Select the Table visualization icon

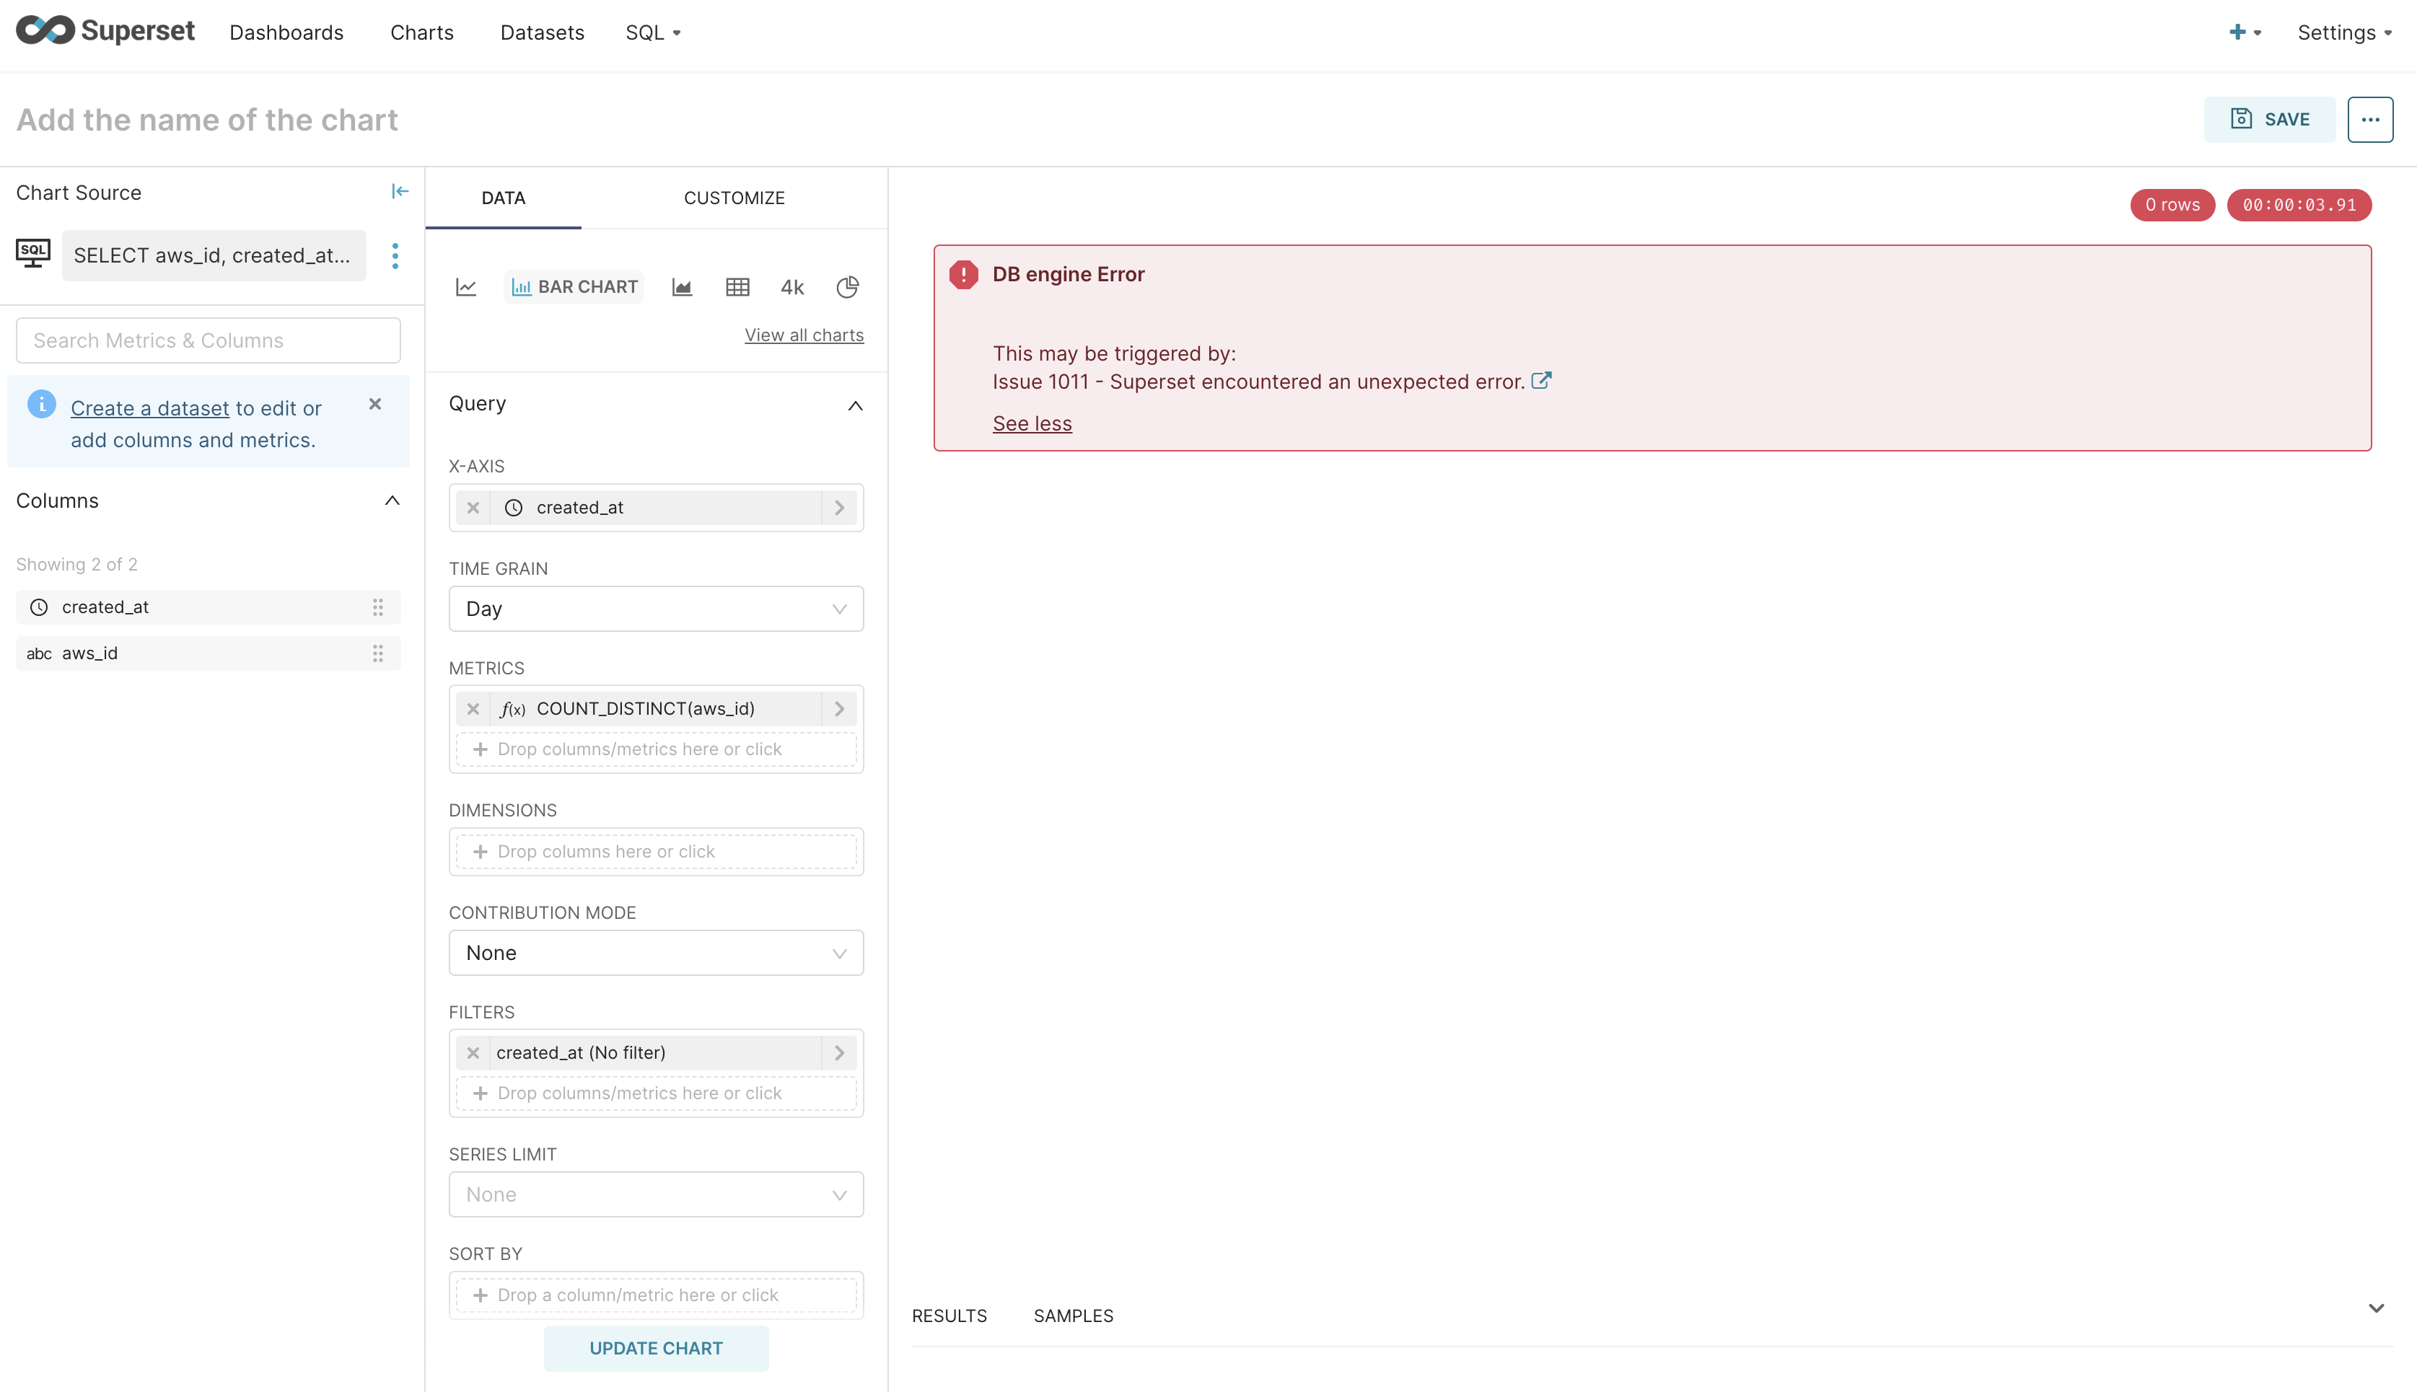pyautogui.click(x=737, y=287)
